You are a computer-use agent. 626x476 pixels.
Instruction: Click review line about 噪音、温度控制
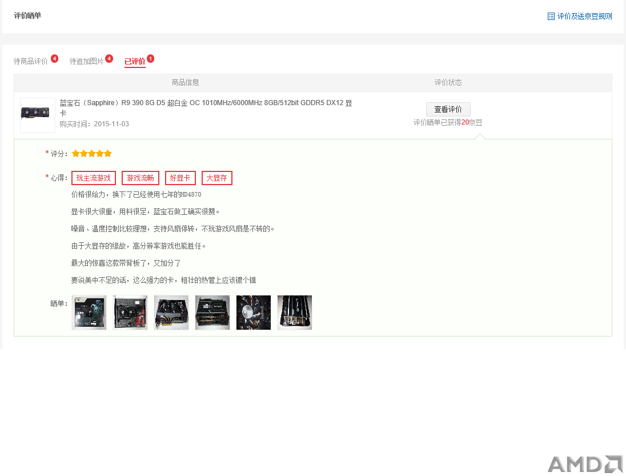point(172,229)
